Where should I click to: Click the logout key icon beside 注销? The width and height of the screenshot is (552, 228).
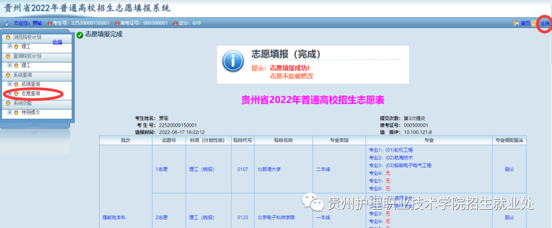tap(534, 23)
